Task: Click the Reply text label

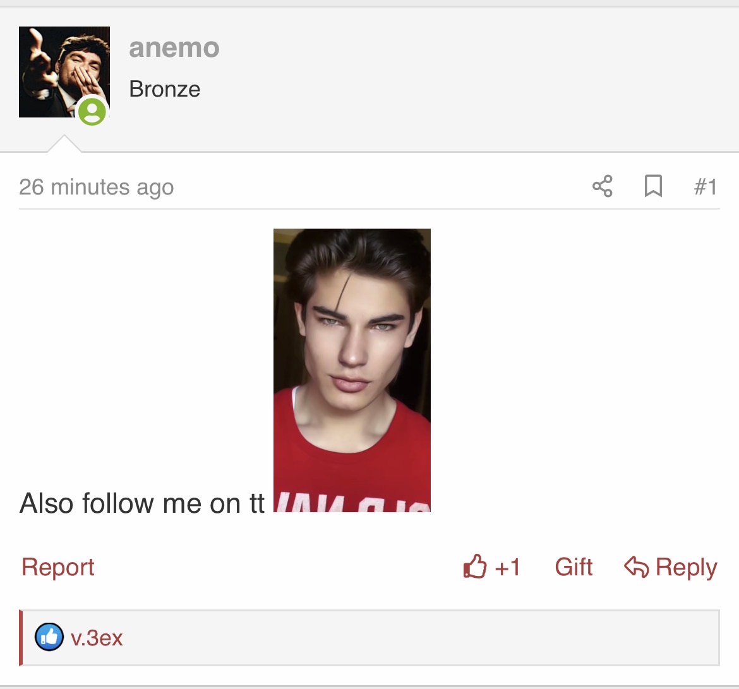Action: [x=686, y=567]
